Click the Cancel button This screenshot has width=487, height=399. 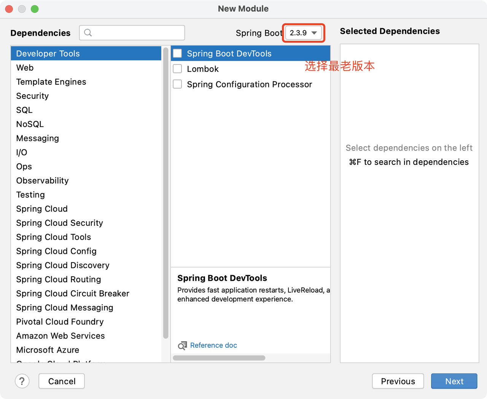(62, 381)
